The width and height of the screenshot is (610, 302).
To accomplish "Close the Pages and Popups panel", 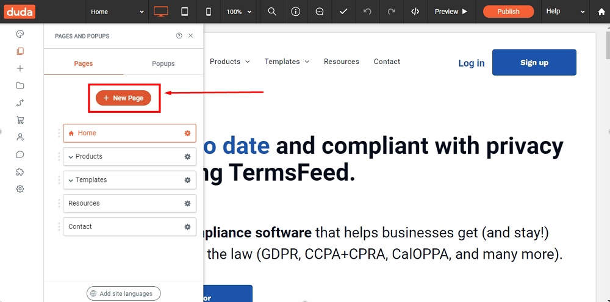I will tap(190, 36).
